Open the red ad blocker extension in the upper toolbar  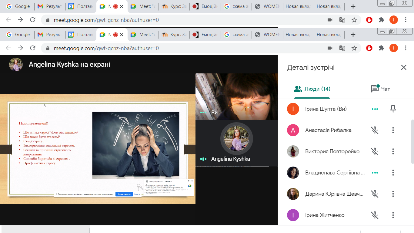point(369,20)
